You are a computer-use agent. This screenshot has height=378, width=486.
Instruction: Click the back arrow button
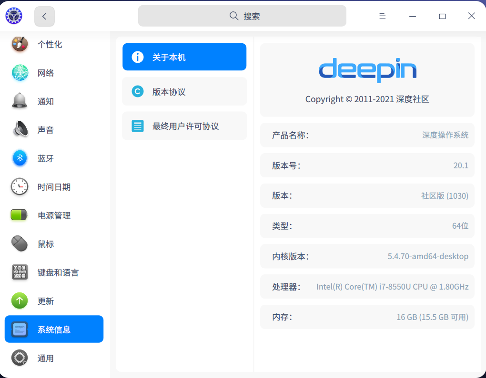click(44, 16)
